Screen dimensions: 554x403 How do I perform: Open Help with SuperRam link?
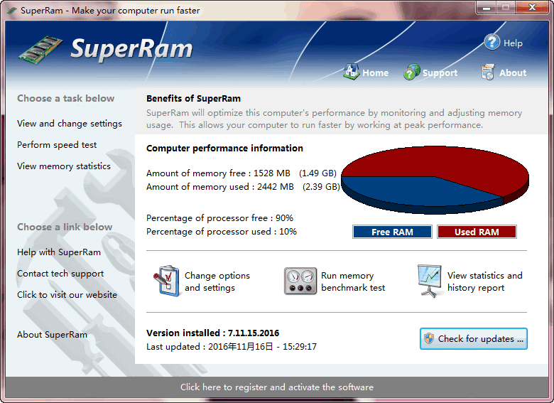coord(59,252)
